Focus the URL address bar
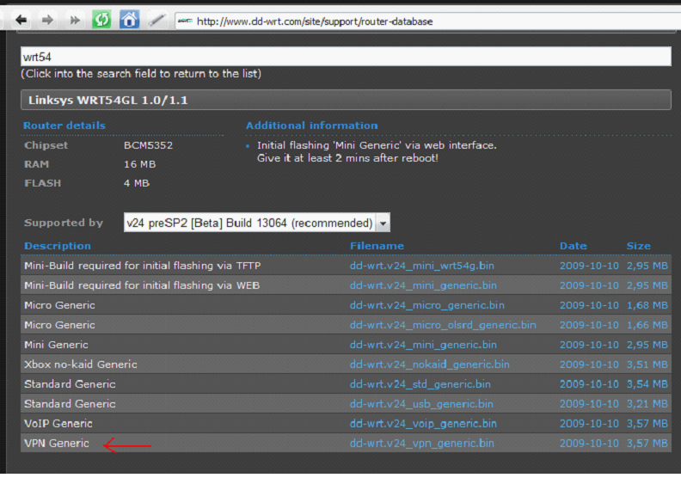Screen dimensions: 681x490 pyautogui.click(x=430, y=21)
